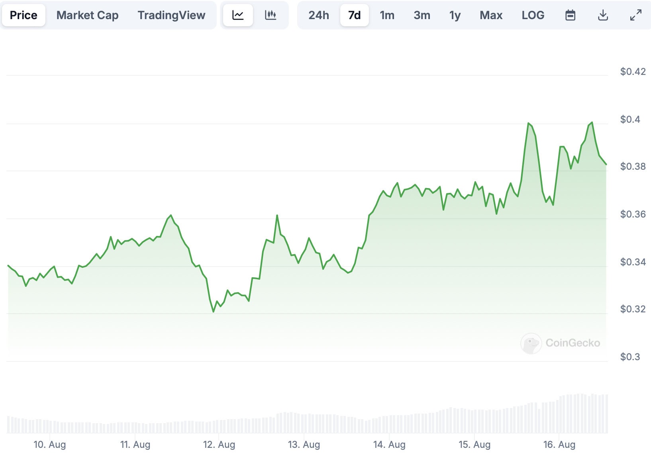
Task: Expand chart to fullscreen
Action: (636, 15)
